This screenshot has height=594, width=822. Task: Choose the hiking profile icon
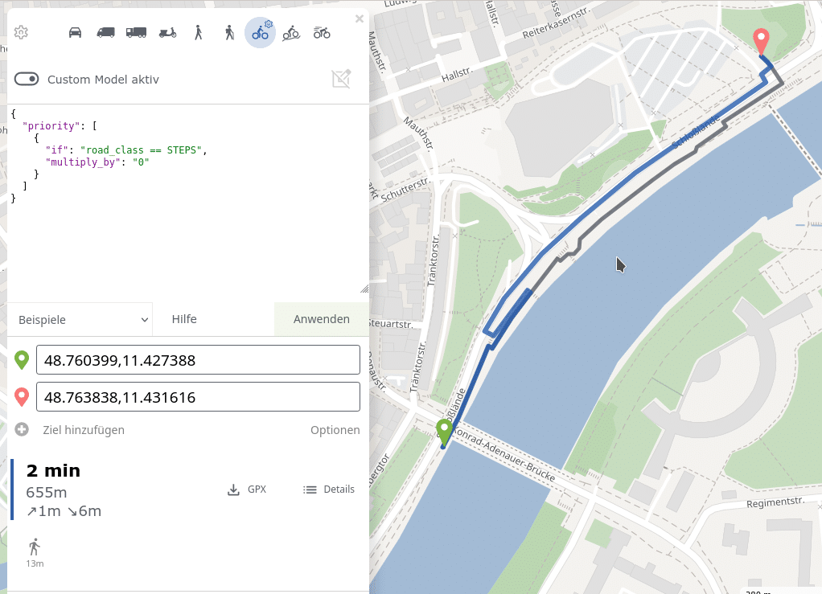(229, 32)
